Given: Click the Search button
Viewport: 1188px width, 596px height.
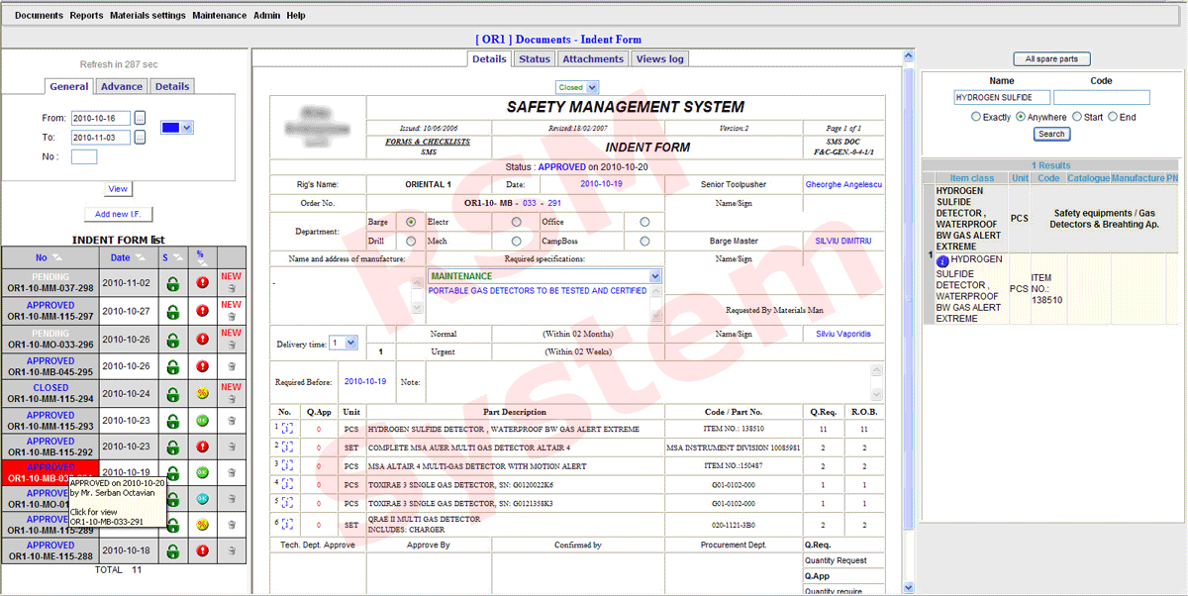Looking at the screenshot, I should [1051, 135].
